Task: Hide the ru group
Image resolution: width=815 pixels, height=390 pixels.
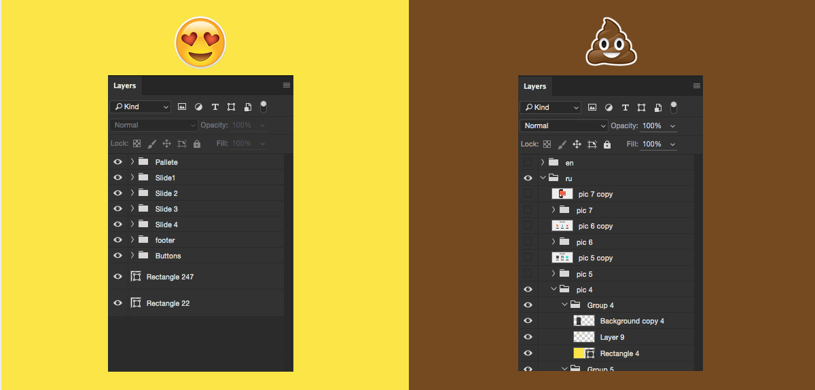Action: click(x=528, y=178)
